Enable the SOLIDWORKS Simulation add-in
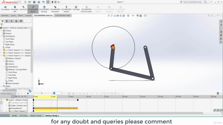Image resolution: width=223 pixels, height=125 pixels. coord(55,9)
